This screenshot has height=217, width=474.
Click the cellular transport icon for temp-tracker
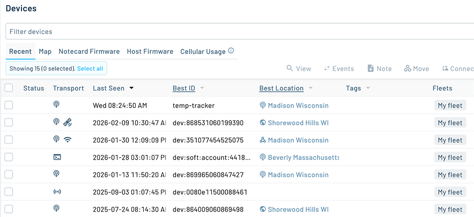pyautogui.click(x=56, y=104)
